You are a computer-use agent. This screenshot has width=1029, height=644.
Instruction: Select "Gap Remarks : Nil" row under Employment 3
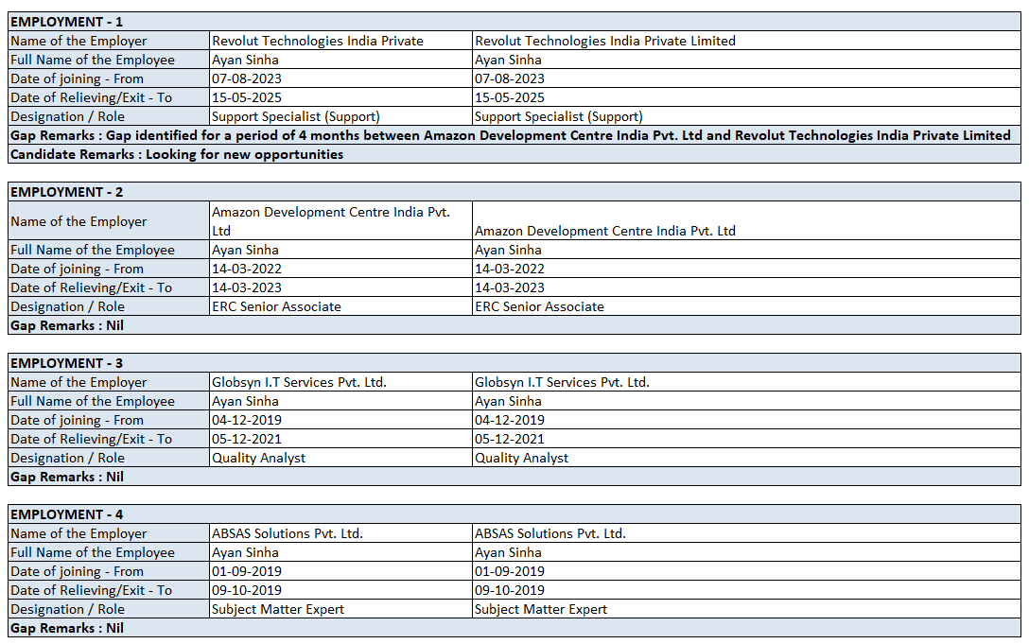[68, 477]
